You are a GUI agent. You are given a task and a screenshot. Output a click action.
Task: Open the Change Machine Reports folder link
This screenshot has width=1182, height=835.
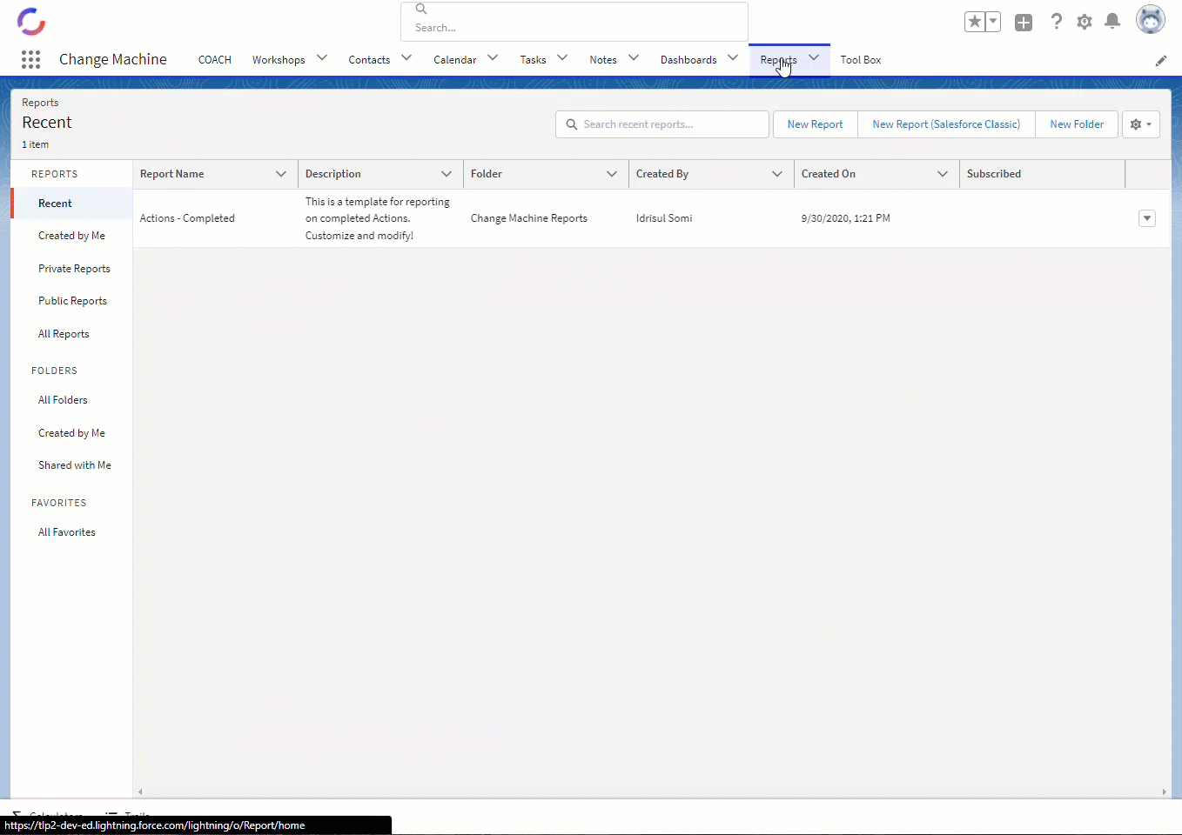[x=529, y=218]
